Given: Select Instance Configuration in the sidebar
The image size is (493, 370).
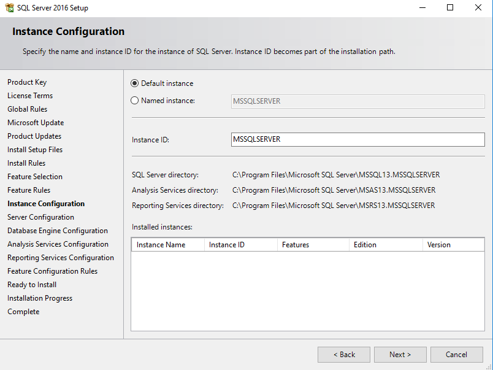Looking at the screenshot, I should click(x=46, y=204).
